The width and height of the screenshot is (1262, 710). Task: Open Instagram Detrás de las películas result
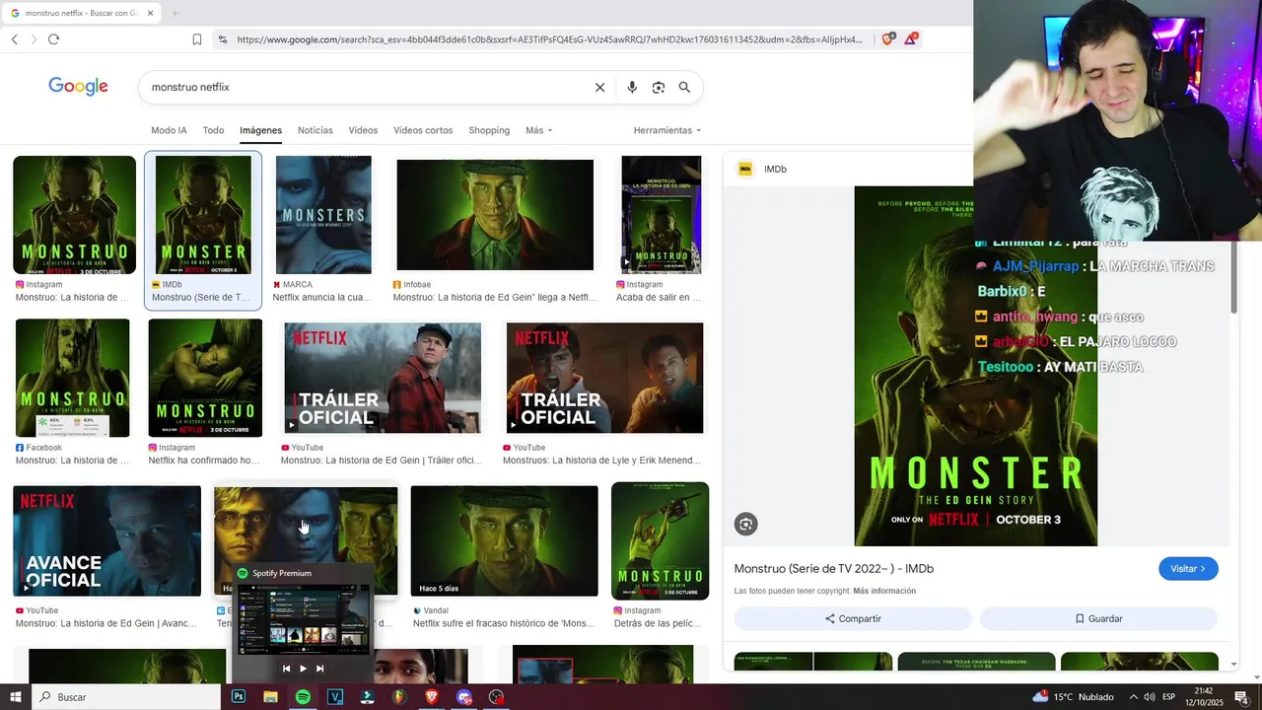point(660,540)
